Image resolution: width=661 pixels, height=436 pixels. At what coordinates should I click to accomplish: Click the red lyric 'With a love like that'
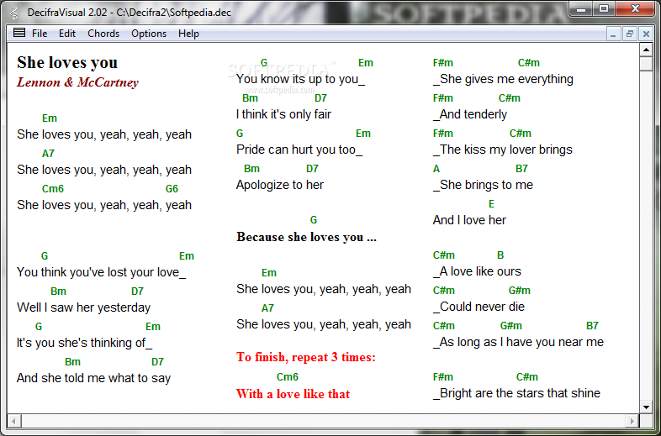293,394
